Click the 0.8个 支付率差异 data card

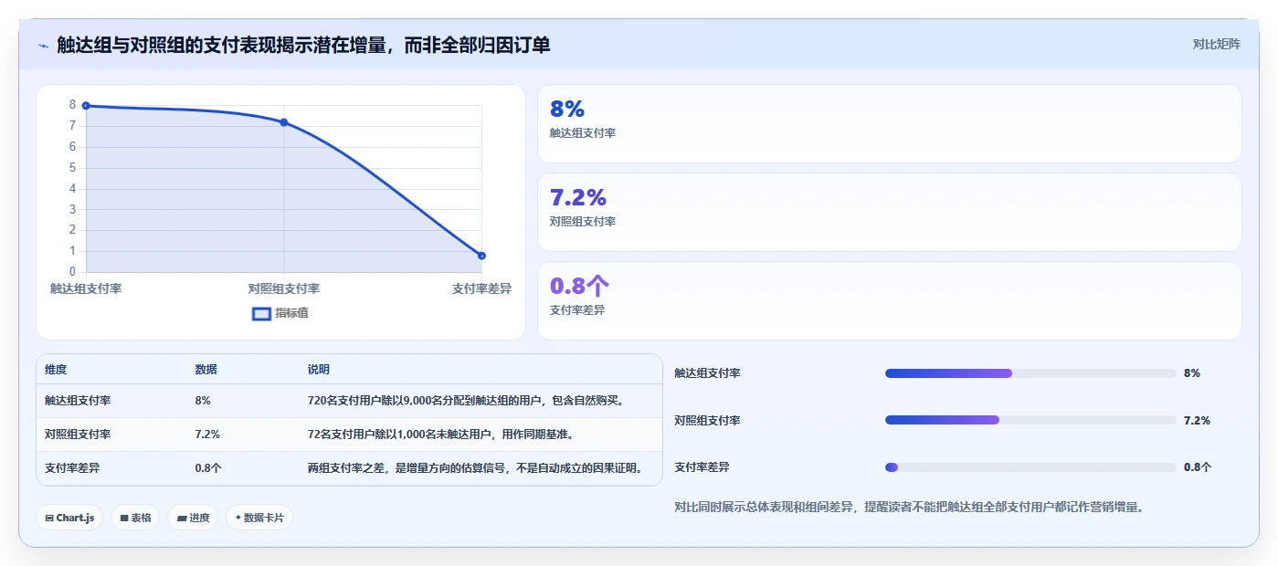[889, 300]
